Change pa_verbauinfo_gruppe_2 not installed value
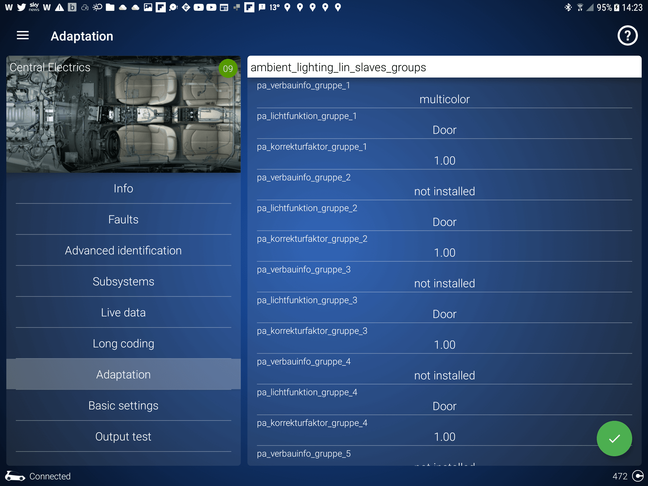 click(x=444, y=191)
